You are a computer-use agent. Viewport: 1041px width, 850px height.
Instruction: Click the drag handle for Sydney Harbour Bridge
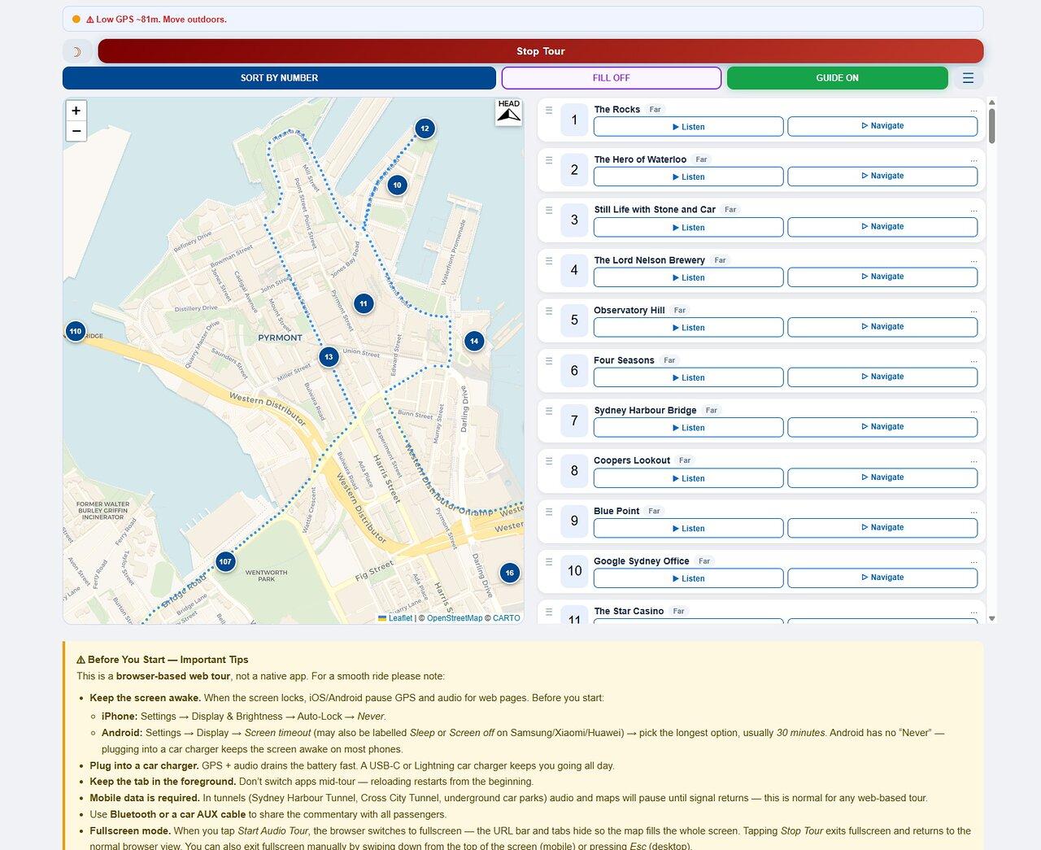(x=549, y=411)
